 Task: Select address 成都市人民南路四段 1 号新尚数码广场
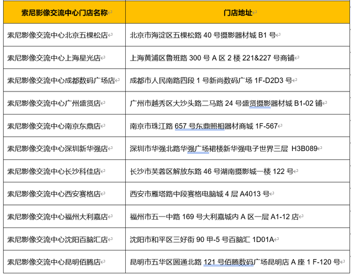click(x=191, y=81)
